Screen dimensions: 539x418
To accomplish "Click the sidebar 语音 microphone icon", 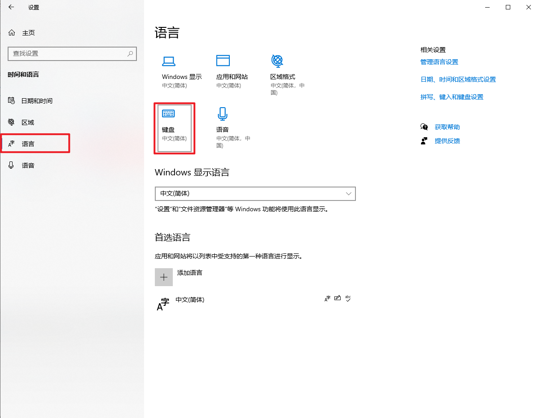I will point(12,165).
